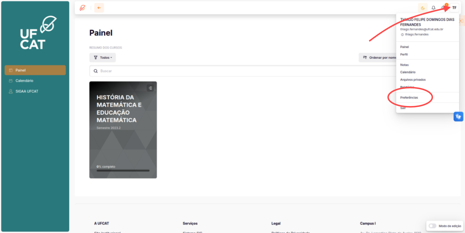Viewport: 465px width, 233px height.
Task: Click the Semestre 2023.2 text on course card
Action: (108, 128)
